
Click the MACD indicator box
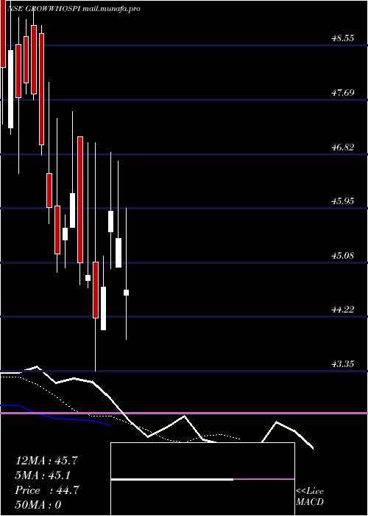point(202,479)
